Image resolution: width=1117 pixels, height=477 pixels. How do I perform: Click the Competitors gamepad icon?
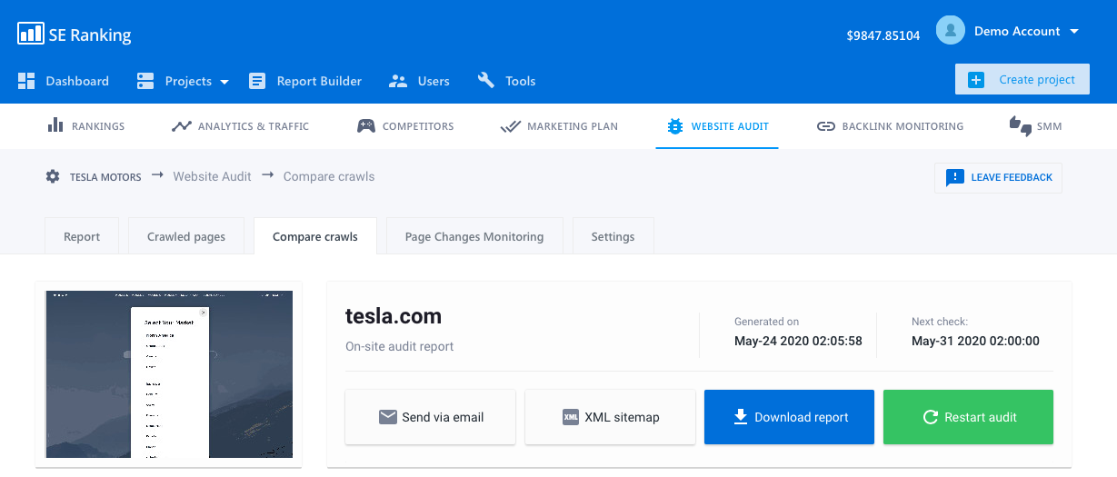[x=365, y=126]
